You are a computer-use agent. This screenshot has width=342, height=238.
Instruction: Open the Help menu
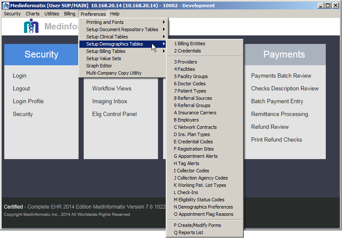[x=115, y=14]
